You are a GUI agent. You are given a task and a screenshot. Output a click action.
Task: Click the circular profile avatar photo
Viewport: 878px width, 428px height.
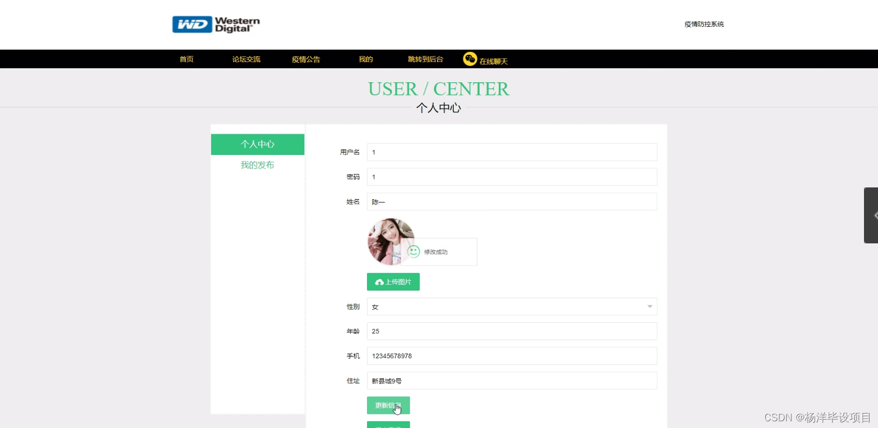click(x=391, y=241)
